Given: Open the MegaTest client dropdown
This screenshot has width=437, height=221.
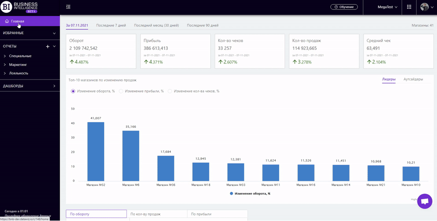Looking at the screenshot, I should click(x=387, y=7).
